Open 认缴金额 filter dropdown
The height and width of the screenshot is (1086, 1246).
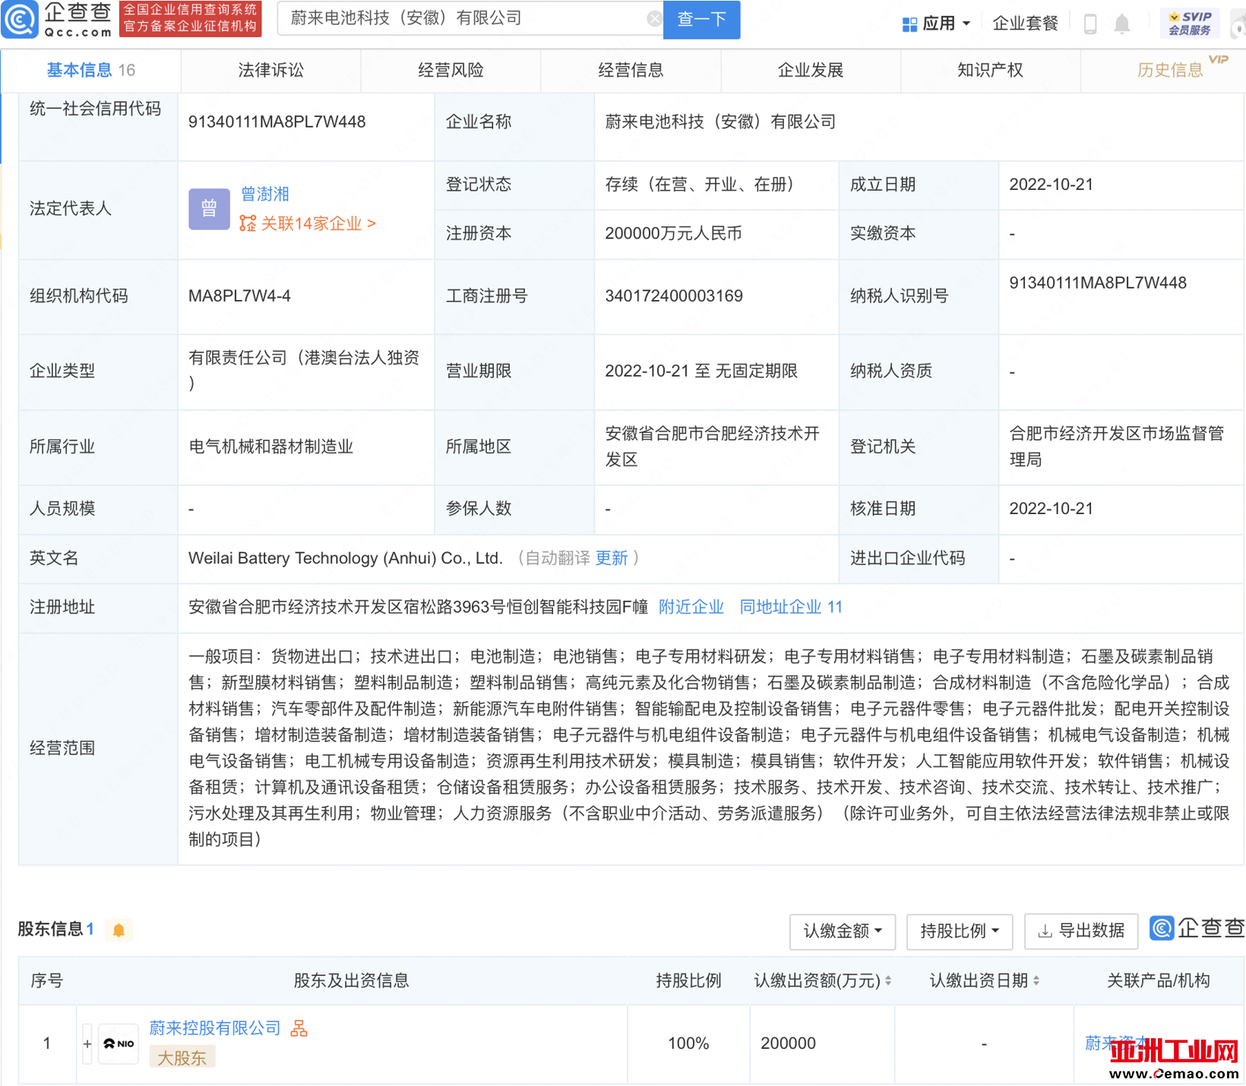point(843,931)
